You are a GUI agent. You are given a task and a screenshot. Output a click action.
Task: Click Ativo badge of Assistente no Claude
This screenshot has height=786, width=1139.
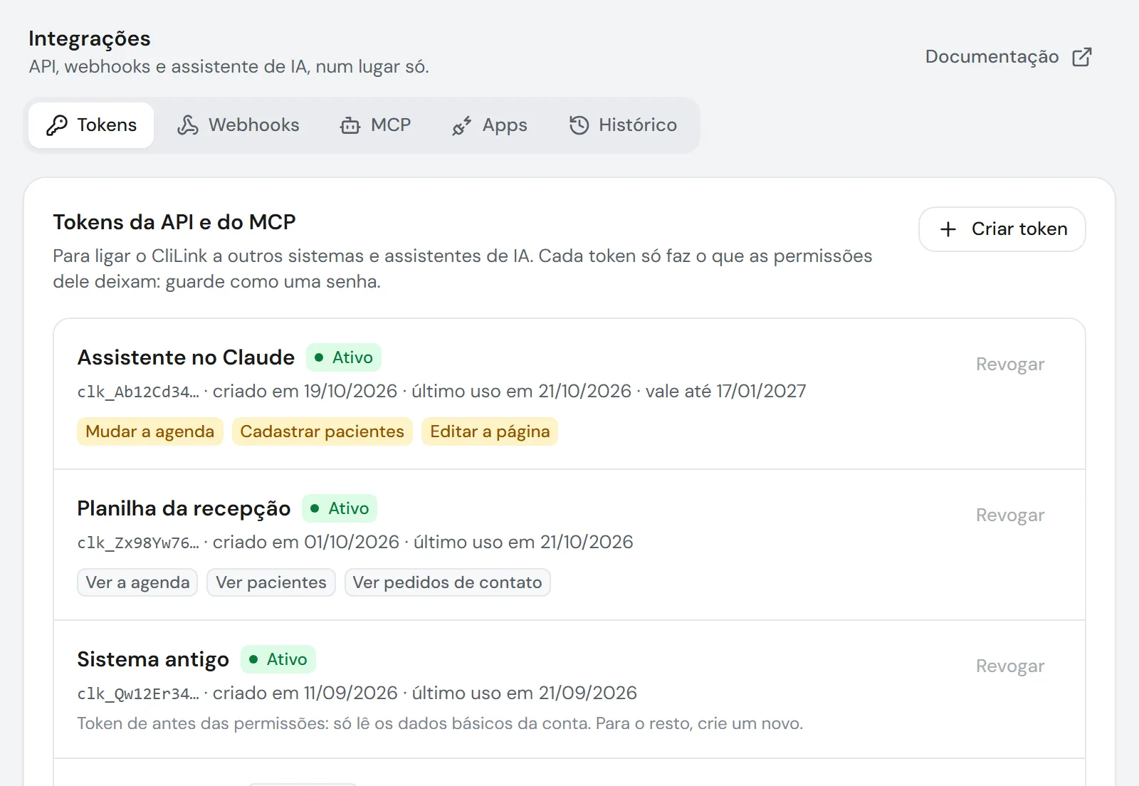pyautogui.click(x=344, y=357)
